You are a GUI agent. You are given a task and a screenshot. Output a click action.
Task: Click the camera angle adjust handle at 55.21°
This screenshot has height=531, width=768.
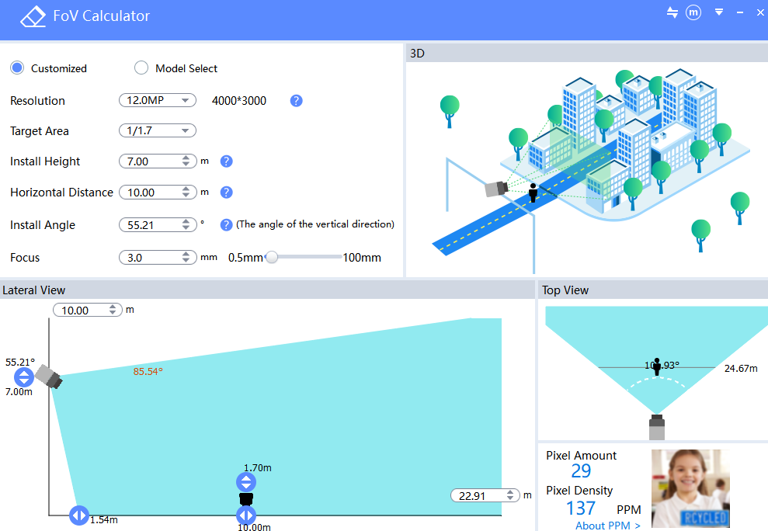[x=23, y=377]
